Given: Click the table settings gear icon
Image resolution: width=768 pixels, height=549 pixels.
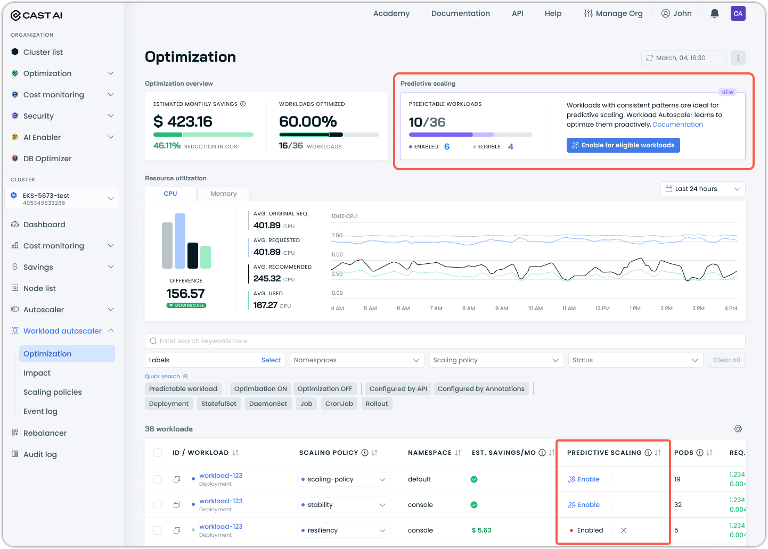Looking at the screenshot, I should (x=738, y=429).
